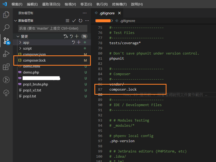Expand the script folder
The image size is (216, 162).
tap(20, 48)
